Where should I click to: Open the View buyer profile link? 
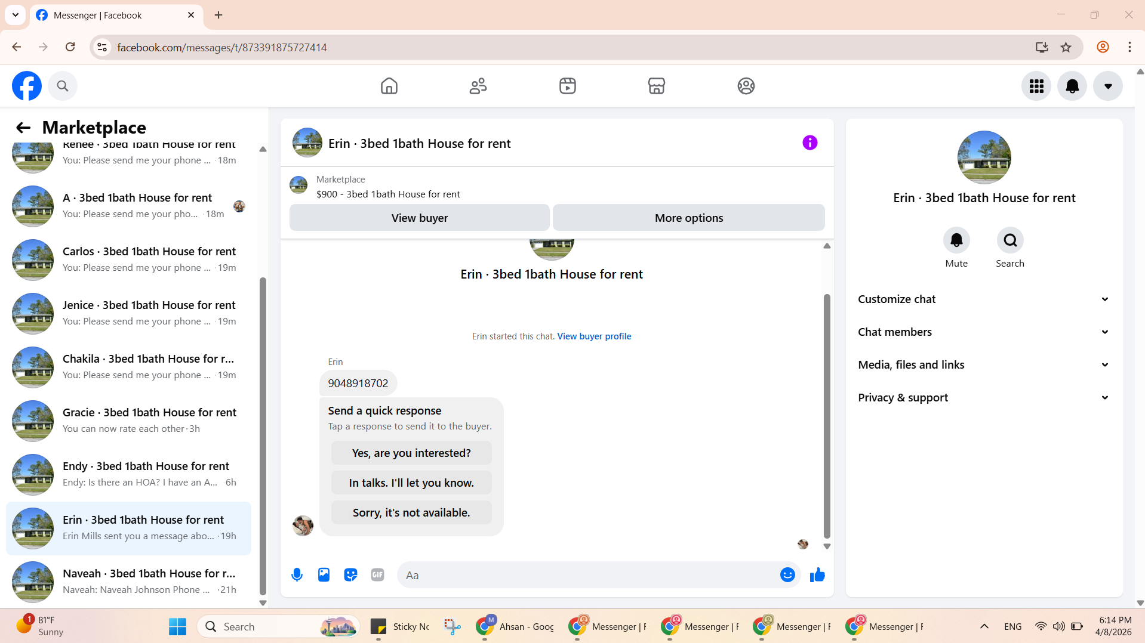pos(594,336)
